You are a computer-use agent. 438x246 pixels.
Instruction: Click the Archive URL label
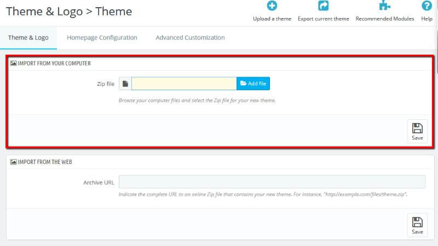(99, 183)
